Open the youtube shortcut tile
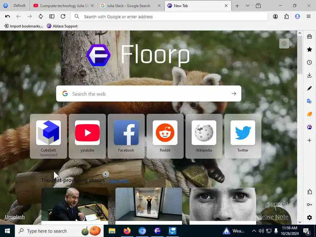 pos(87,136)
